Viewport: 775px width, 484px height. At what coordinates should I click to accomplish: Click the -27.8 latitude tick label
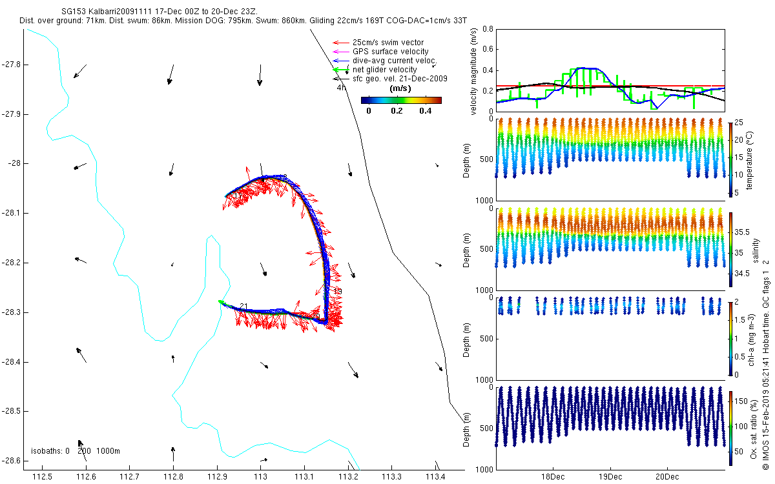click(x=11, y=65)
